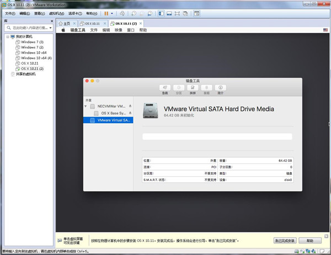Click the 帮助 button in install bar
This screenshot has height=255, width=331.
click(310, 241)
